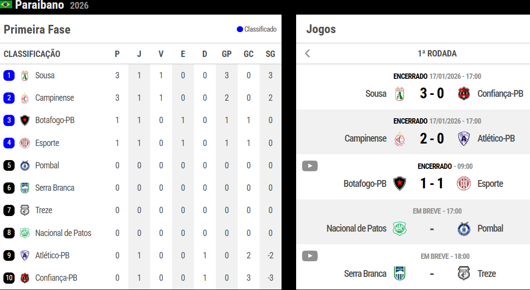Play video for Botafogo-PB vs Esporte match
Screen dimensions: 530x290
(x=310, y=166)
